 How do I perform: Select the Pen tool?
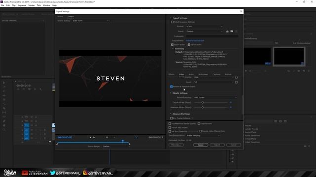click(4, 121)
